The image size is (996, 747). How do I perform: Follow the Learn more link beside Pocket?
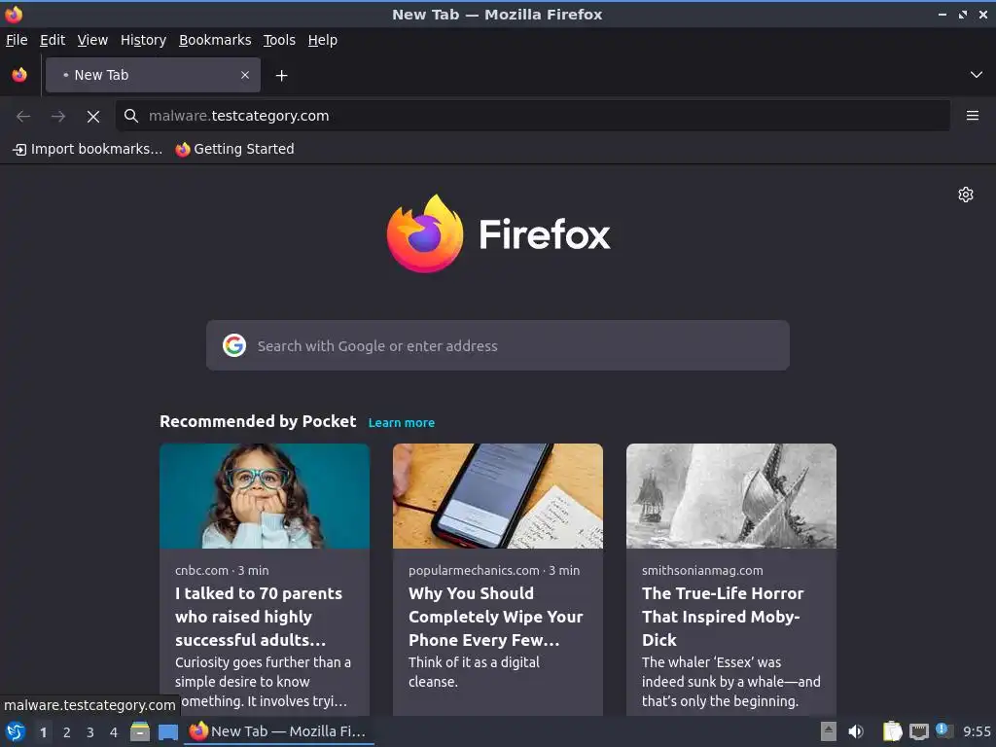pyautogui.click(x=402, y=423)
